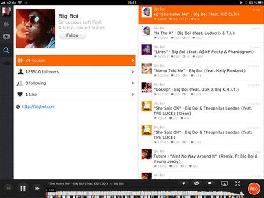Open artwork of "She Hates Me" track
Viewport: 264px width, 198px height.
pos(147,12)
